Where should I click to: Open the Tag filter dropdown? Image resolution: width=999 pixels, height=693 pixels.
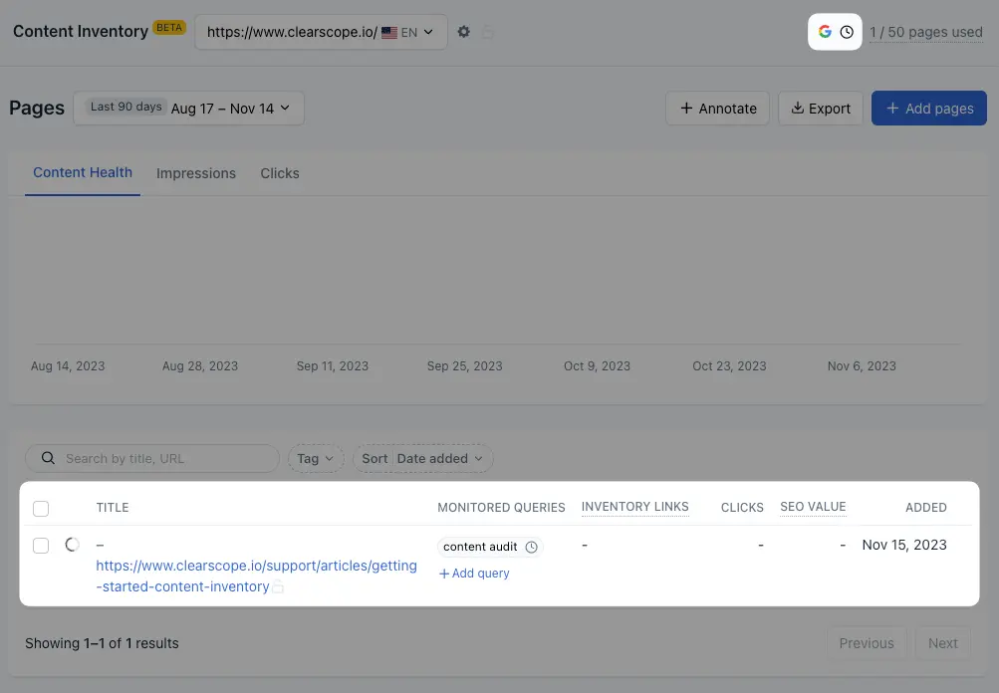click(316, 459)
